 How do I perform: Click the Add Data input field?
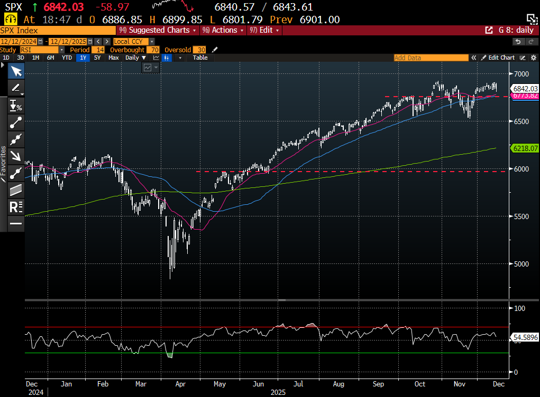pos(431,58)
